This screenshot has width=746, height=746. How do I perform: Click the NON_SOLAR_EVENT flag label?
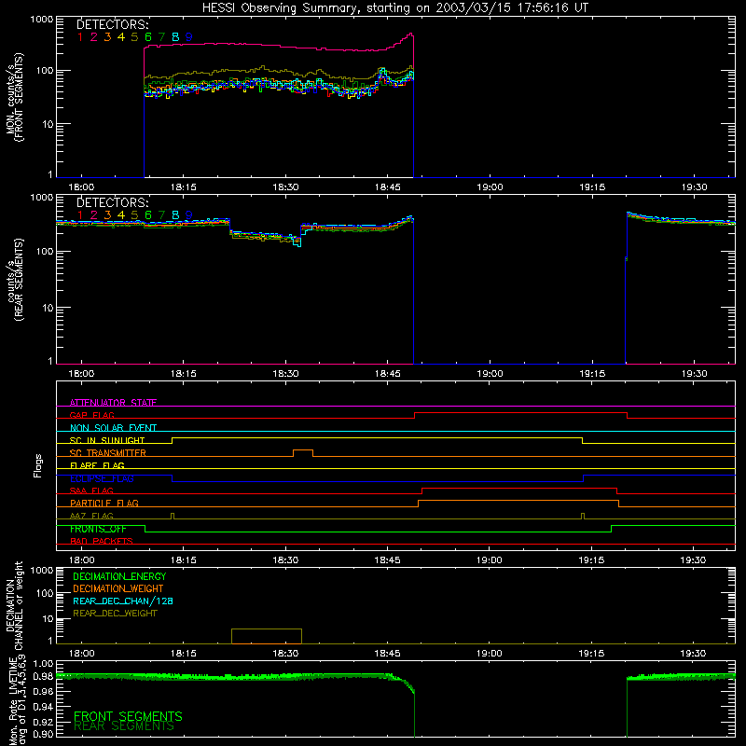[113, 428]
